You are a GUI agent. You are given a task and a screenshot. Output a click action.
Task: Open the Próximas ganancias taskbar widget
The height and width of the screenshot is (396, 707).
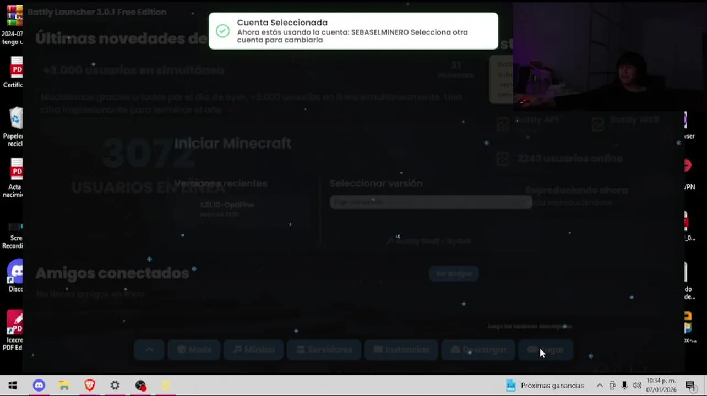coord(545,386)
